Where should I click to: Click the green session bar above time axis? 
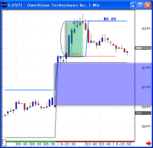coord(31,142)
